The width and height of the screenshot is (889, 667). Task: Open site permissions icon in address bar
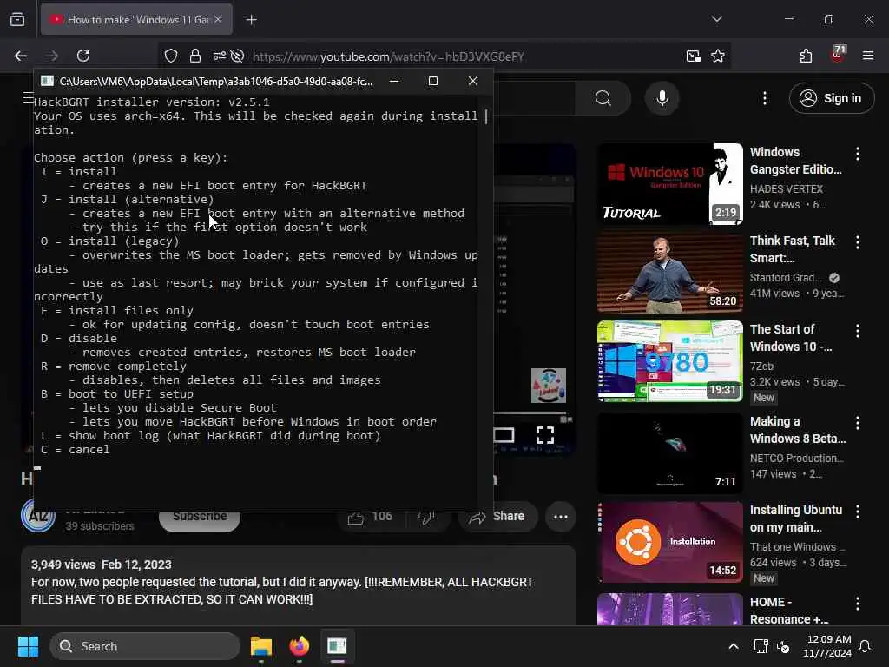(x=220, y=56)
